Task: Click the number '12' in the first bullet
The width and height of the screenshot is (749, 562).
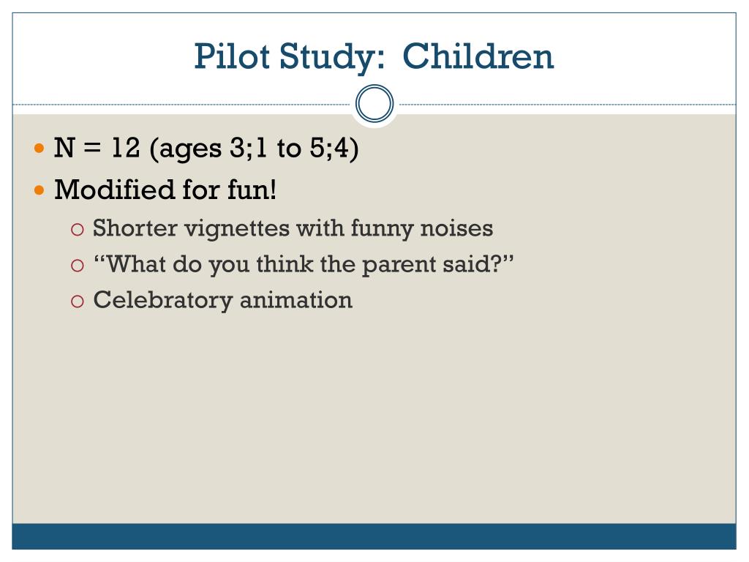Action: [x=127, y=149]
